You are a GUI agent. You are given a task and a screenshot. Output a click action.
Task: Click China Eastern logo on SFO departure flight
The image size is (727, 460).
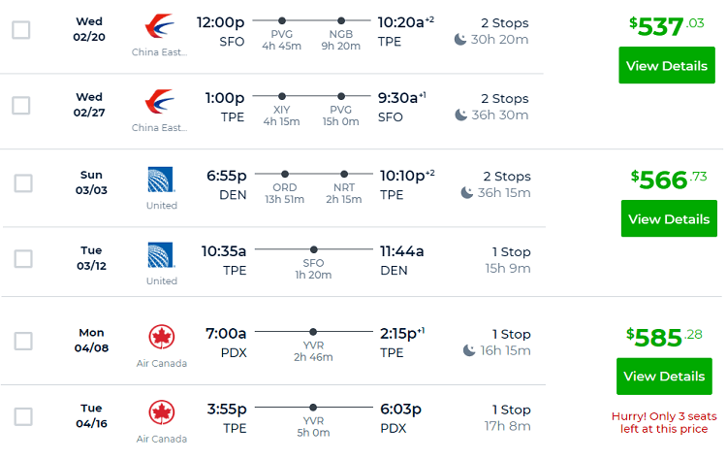[x=160, y=26]
